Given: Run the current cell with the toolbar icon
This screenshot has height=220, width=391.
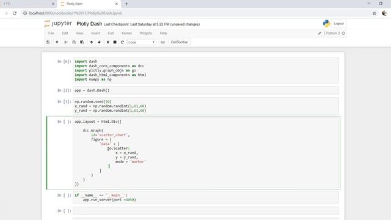Looking at the screenshot, I should [108, 42].
